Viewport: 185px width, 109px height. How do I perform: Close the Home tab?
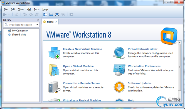(x=56, y=22)
